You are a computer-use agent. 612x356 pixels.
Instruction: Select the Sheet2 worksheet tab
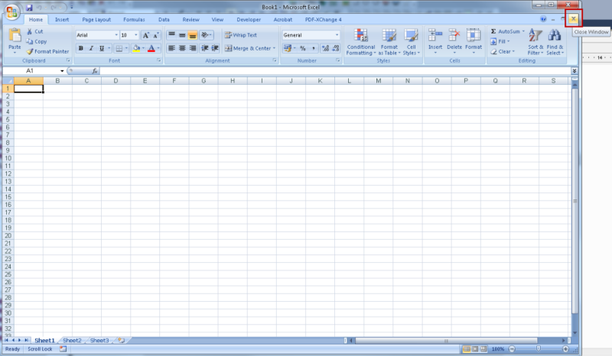tap(72, 340)
